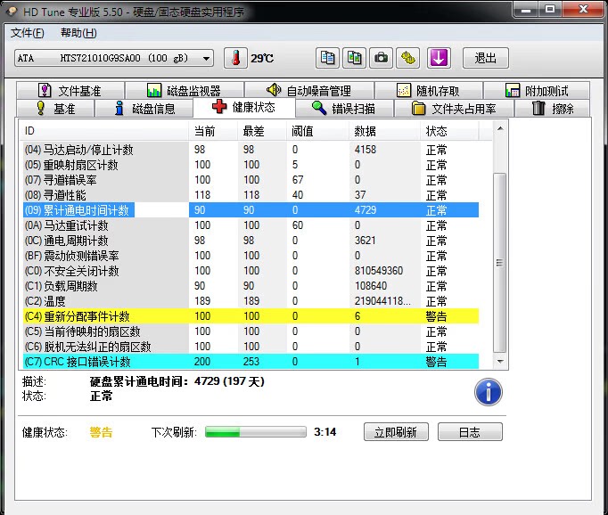608x515 pixels.
Task: Switch to the 磁盘监视器 tab
Action: [185, 91]
